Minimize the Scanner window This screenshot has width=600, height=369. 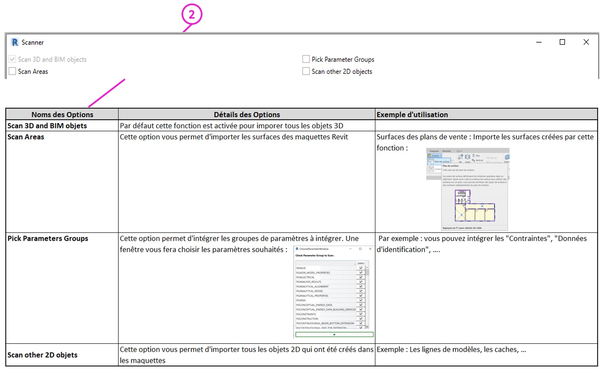[539, 42]
